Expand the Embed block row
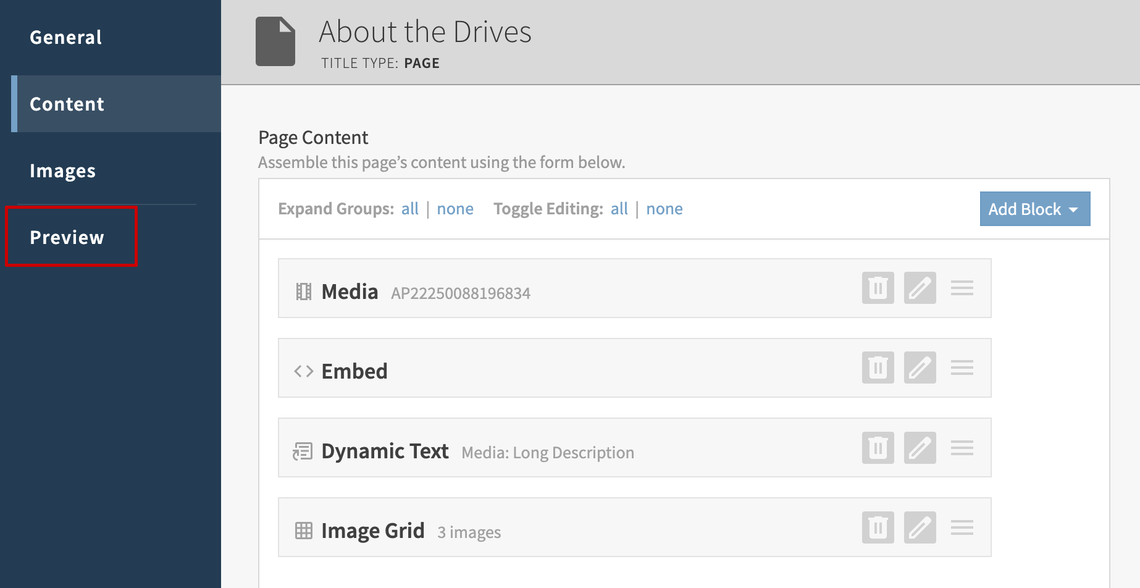Screen dimensions: 1140x588 [354, 371]
